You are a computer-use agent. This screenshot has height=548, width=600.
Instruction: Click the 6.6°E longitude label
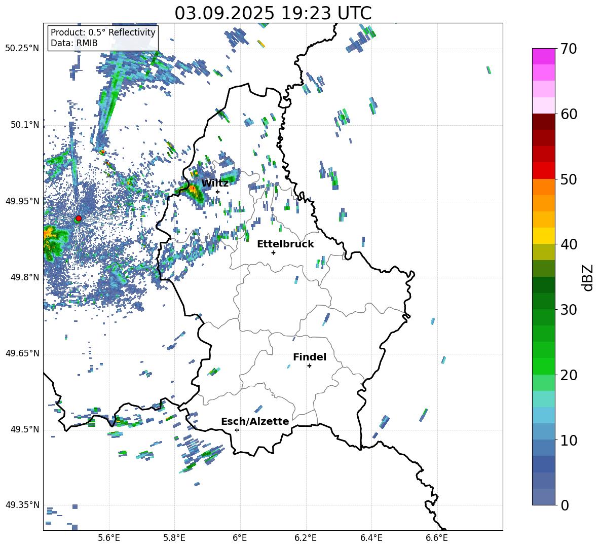click(x=437, y=538)
